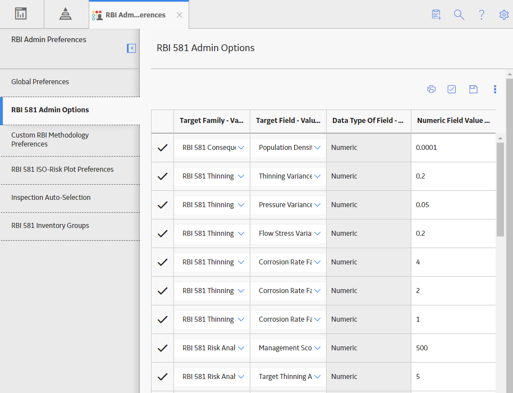Edit numeric value 5 in Target Thinning row
The width and height of the screenshot is (513, 393).
[x=453, y=377]
